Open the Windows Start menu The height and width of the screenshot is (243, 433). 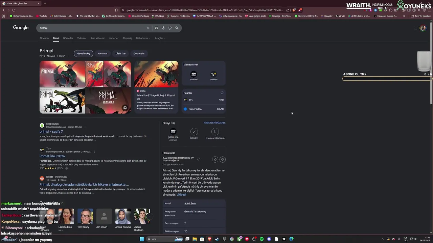[x=142, y=239]
